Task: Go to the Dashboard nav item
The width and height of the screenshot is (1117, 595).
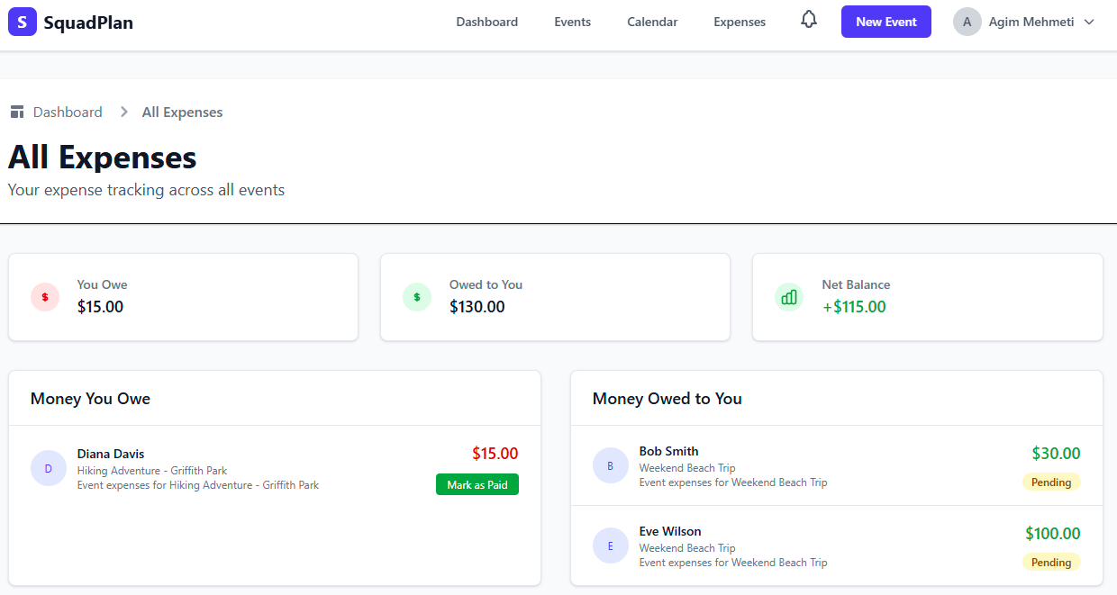Action: click(x=486, y=22)
